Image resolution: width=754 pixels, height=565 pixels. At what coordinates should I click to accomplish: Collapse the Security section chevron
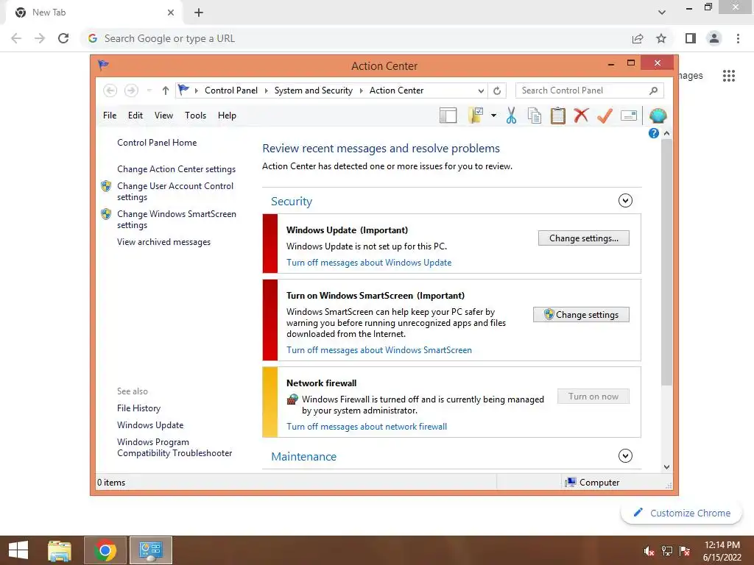(x=625, y=200)
